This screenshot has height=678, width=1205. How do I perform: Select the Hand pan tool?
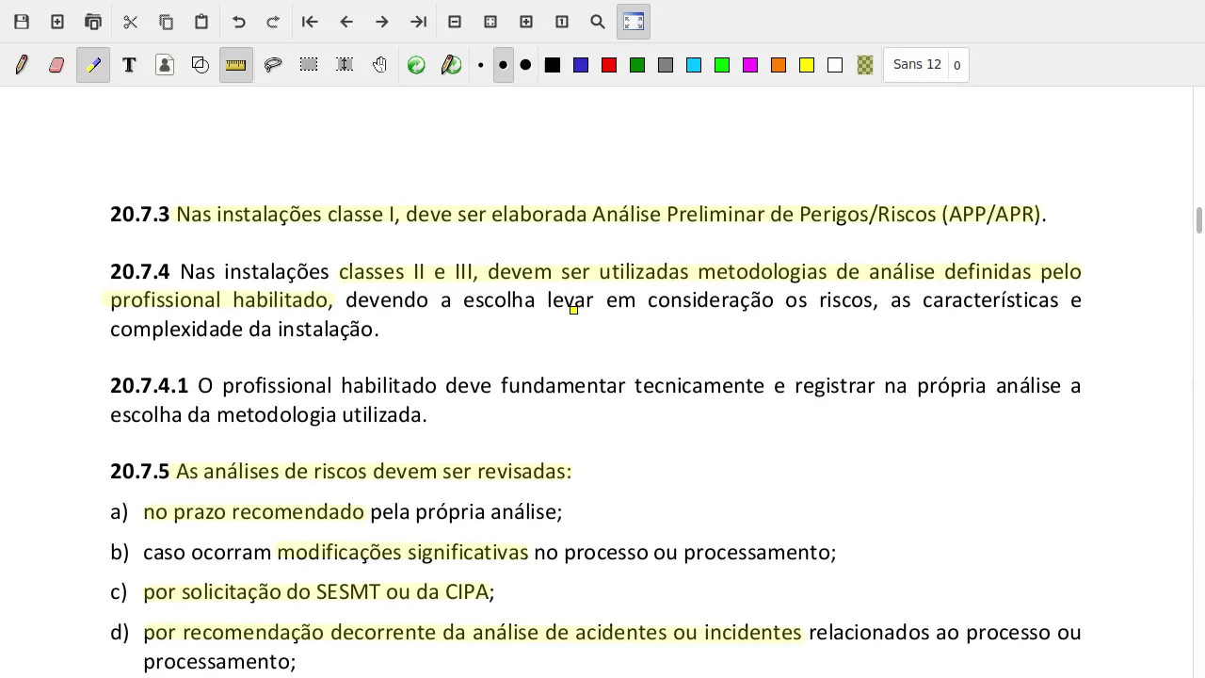380,65
